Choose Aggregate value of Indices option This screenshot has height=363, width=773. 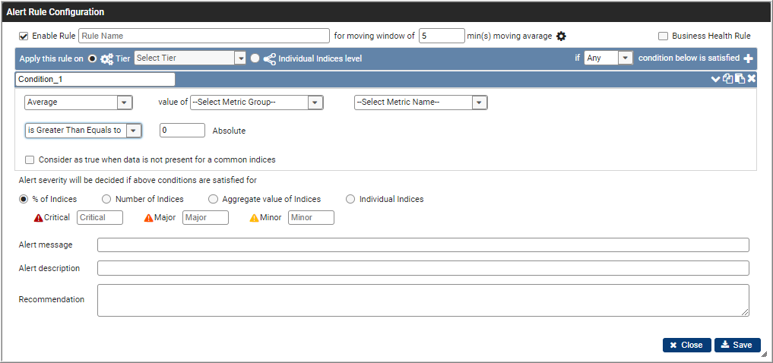tap(213, 200)
